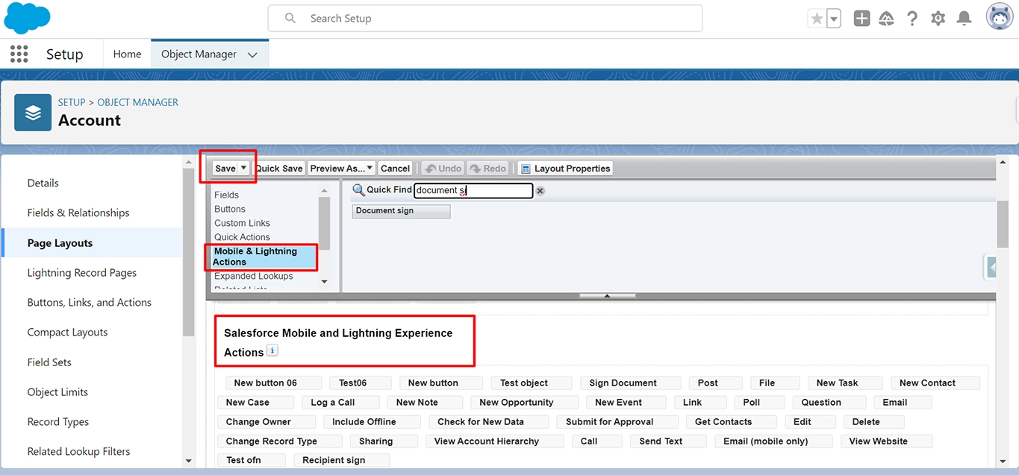Image resolution: width=1019 pixels, height=475 pixels.
Task: Open the Global Actions plus icon
Action: (861, 19)
